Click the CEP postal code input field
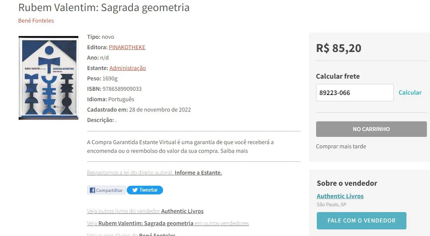The image size is (430, 236). coord(355,93)
